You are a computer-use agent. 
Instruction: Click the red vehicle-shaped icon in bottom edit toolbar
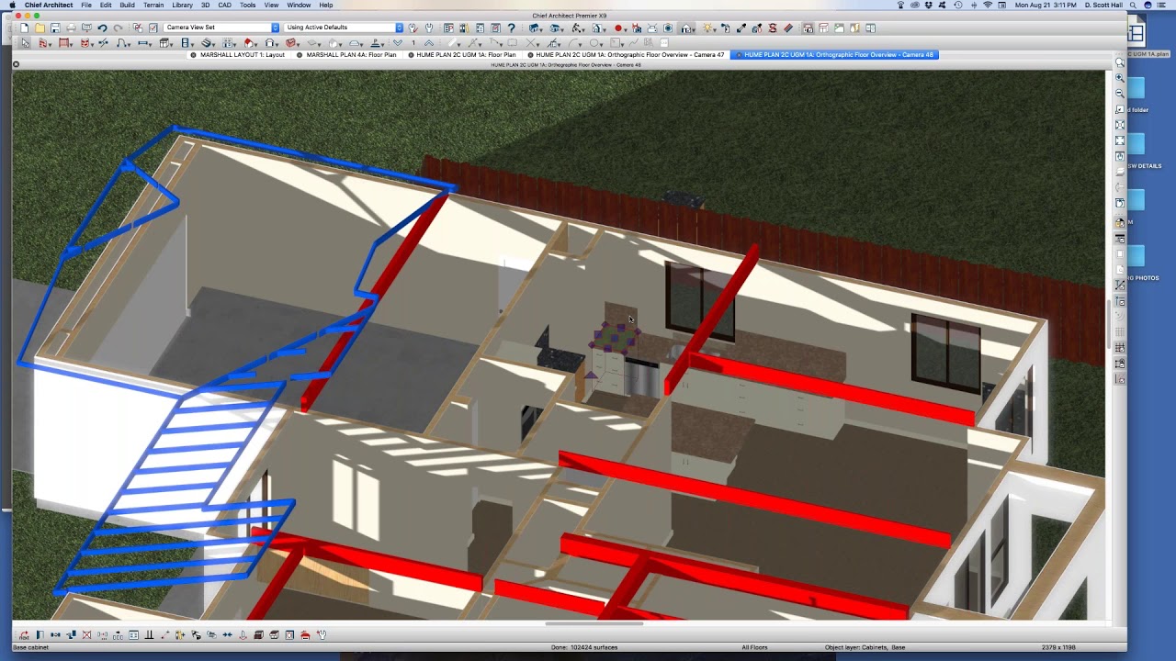coord(305,635)
